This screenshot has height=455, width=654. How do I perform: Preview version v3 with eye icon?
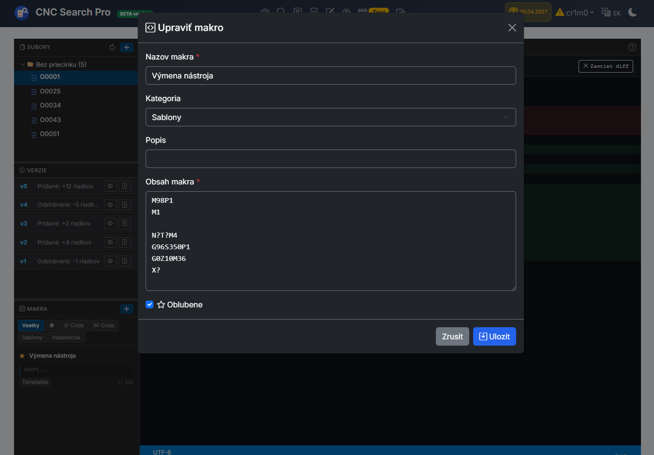tap(110, 224)
